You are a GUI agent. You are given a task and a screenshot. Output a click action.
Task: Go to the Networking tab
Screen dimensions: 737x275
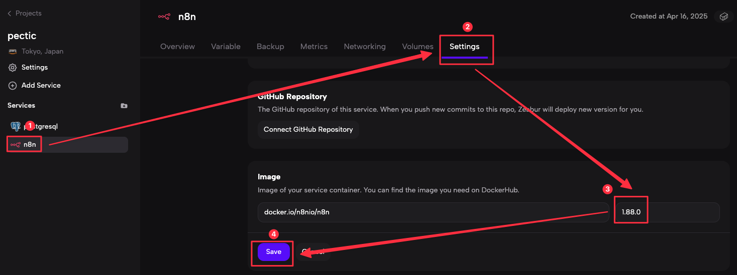click(x=365, y=47)
